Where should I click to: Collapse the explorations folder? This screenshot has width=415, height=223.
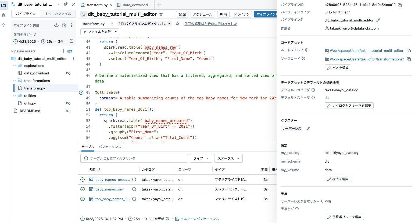pyautogui.click(x=15, y=66)
